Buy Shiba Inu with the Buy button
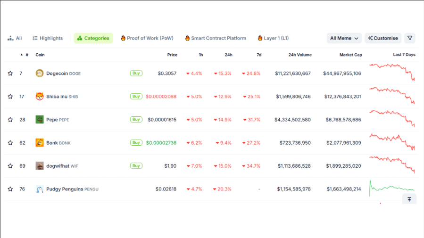This screenshot has height=238, width=424. [136, 96]
